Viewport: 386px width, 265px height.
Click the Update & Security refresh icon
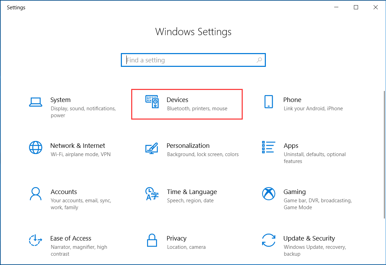tap(269, 240)
